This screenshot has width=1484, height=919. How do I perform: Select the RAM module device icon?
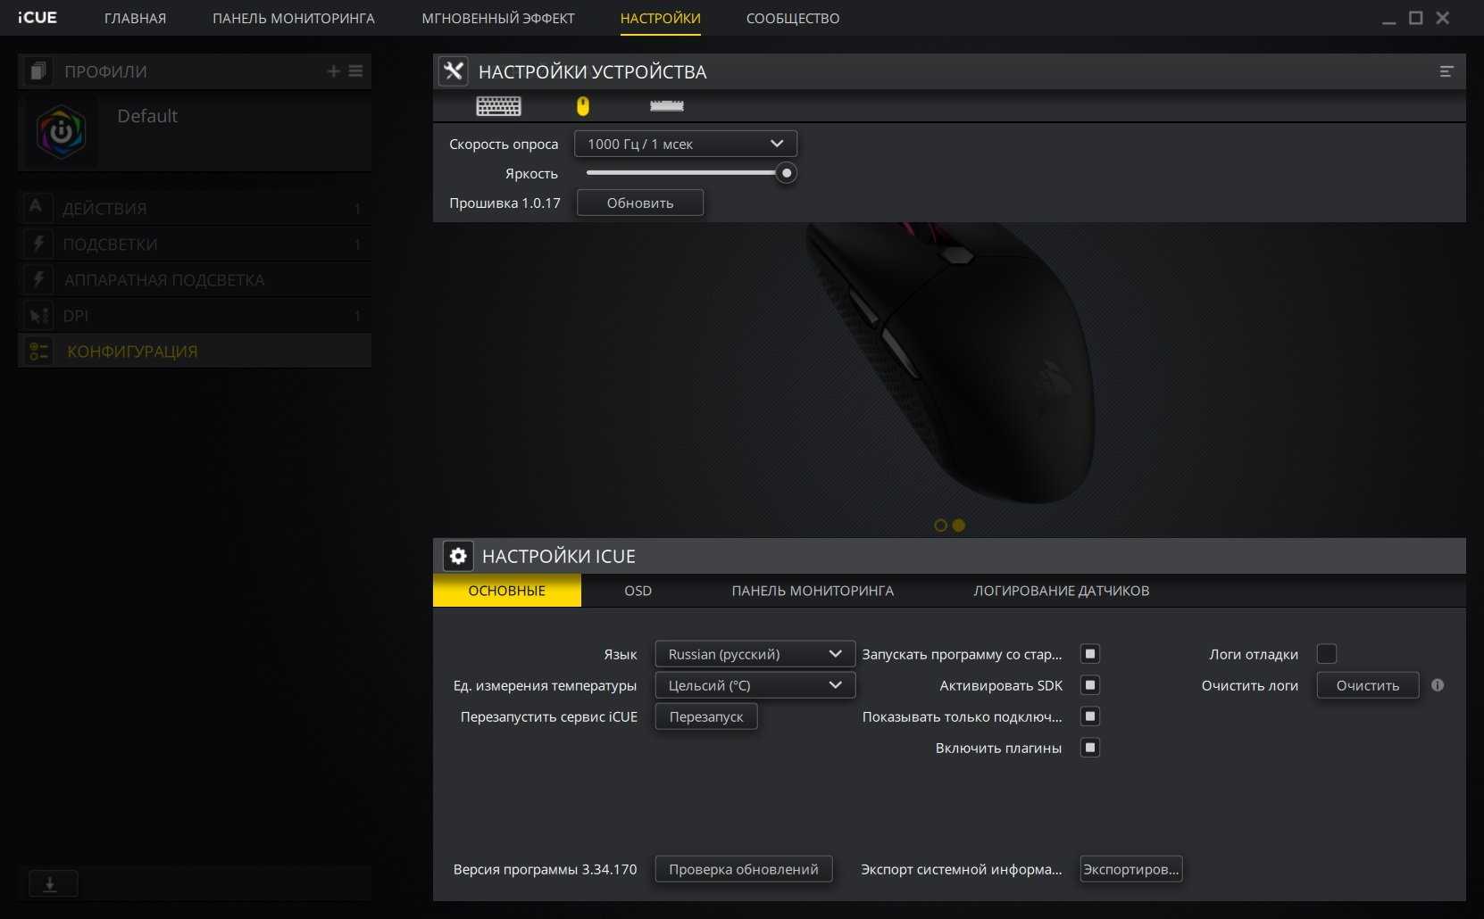tap(666, 106)
